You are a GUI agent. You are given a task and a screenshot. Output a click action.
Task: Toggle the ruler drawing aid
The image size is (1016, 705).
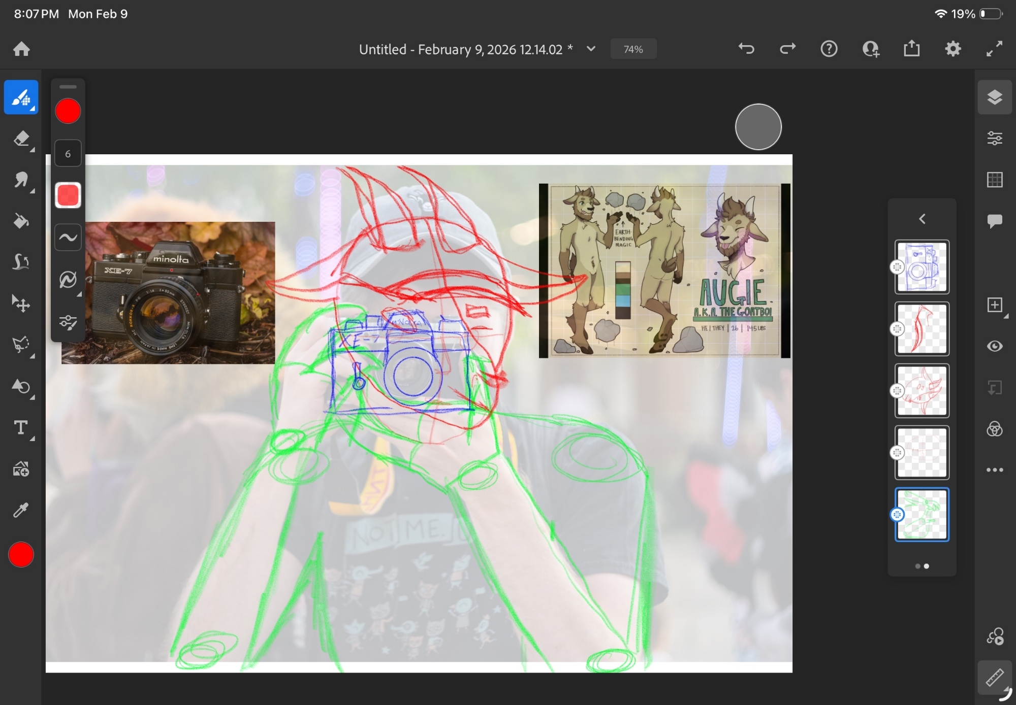click(994, 677)
